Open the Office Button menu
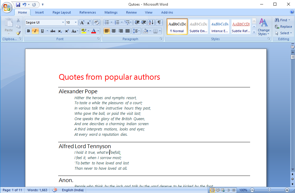Viewport: 295px width, 193px height. [7, 7]
